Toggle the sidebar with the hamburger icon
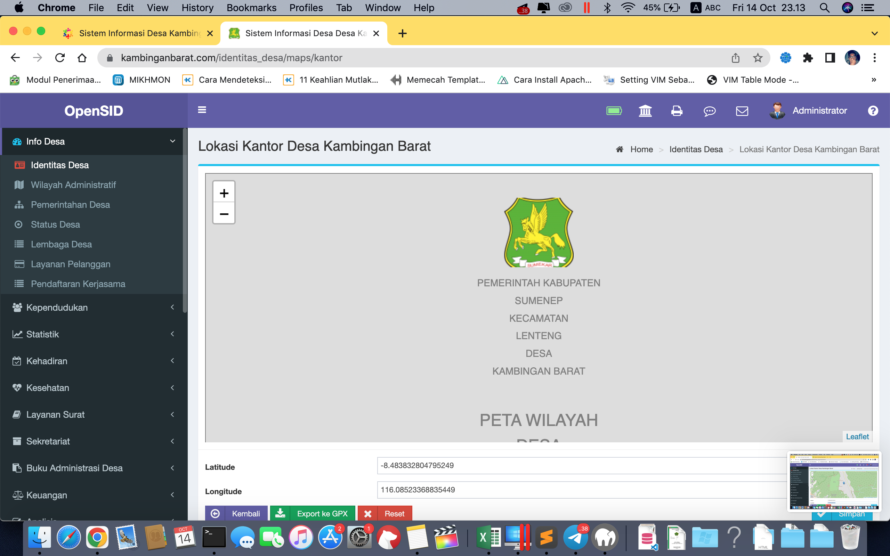The height and width of the screenshot is (556, 890). click(x=202, y=109)
